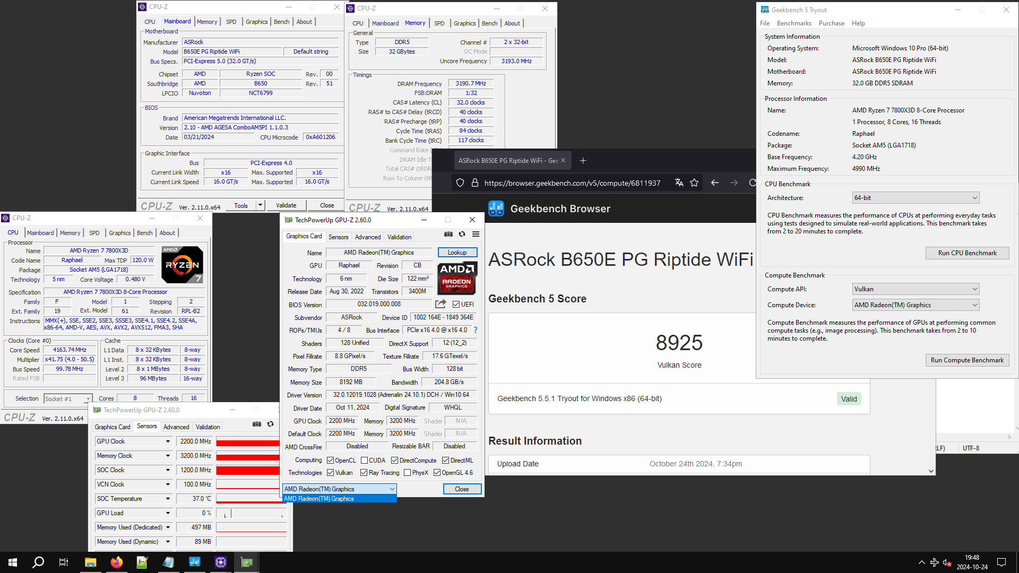Image resolution: width=1019 pixels, height=573 pixels.
Task: Switch to Bench tab in CPU-Z CPU window
Action: pos(144,233)
